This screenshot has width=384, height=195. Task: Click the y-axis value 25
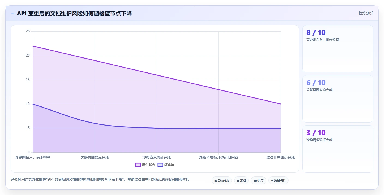(x=28, y=31)
